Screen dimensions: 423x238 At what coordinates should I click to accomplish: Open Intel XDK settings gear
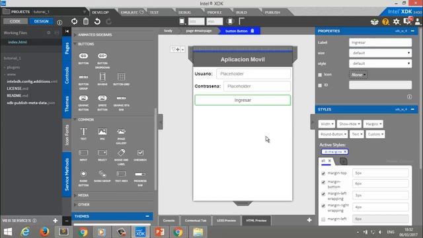tap(396, 22)
